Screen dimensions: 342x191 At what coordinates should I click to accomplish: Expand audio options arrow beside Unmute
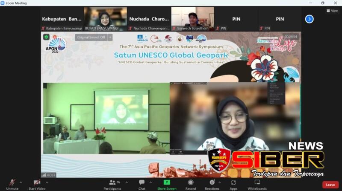tap(21, 182)
